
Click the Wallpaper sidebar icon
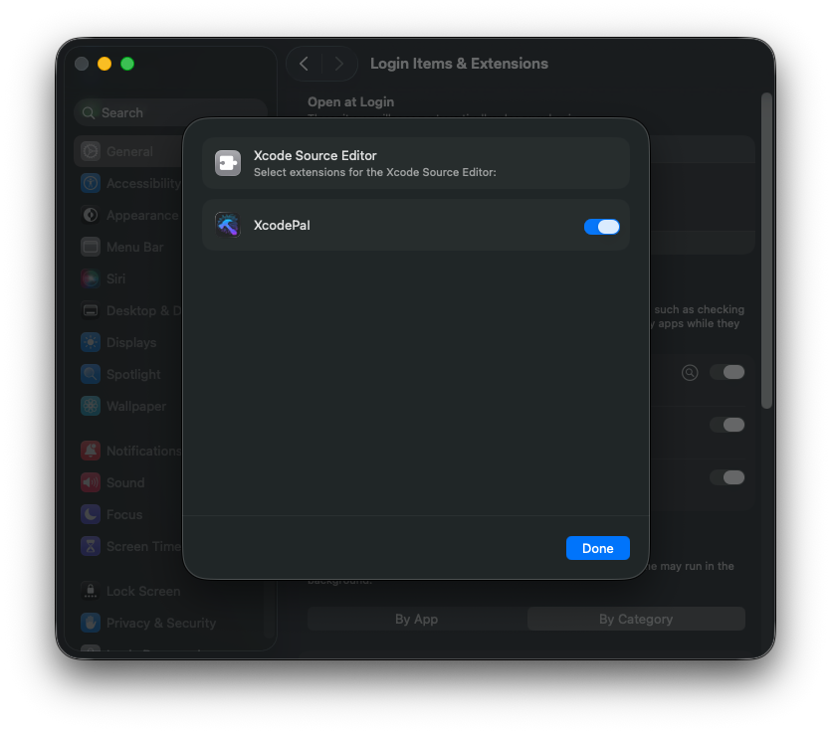pos(91,406)
